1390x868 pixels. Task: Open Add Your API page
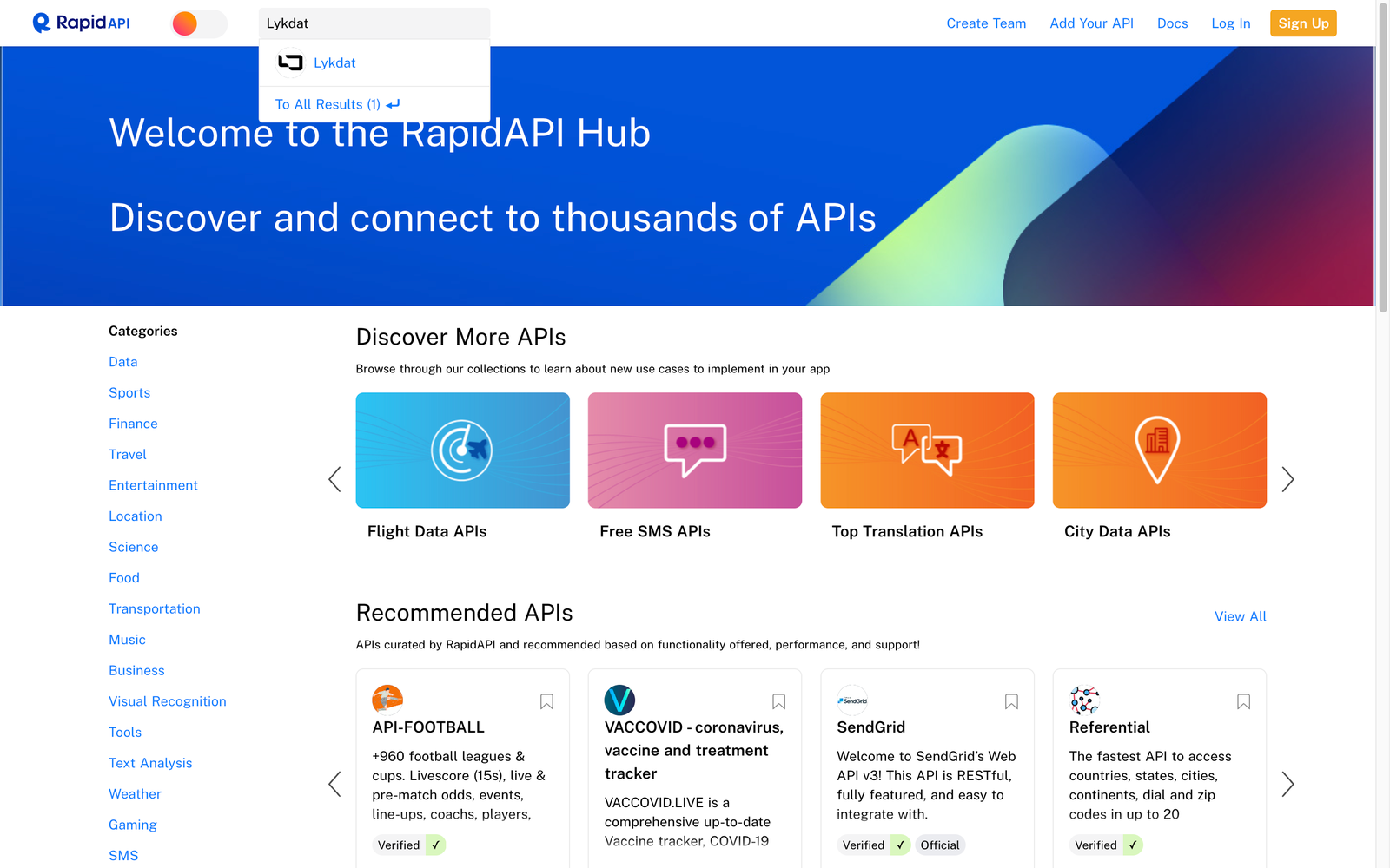[x=1091, y=23]
